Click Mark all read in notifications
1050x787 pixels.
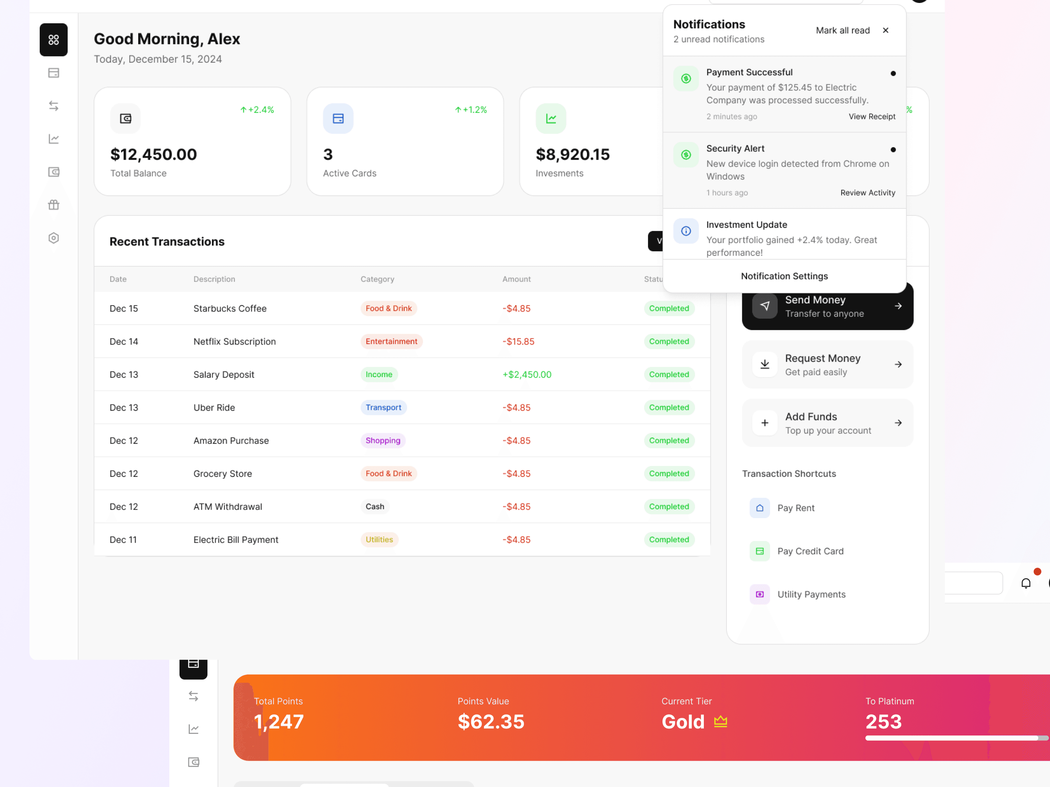pyautogui.click(x=843, y=30)
